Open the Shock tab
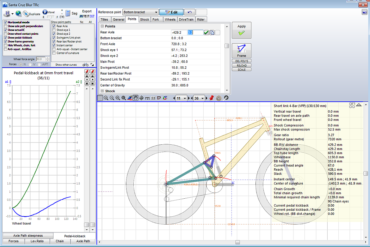Image resolution: width=370 pixels, height=247 pixels. pos(145,20)
